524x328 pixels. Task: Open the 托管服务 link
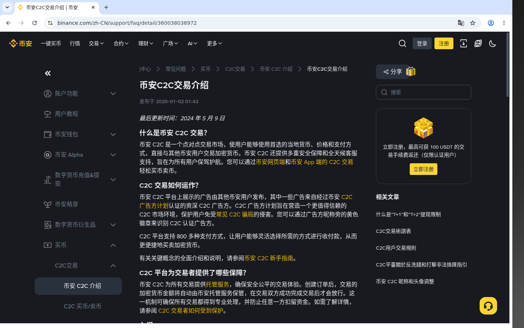pyautogui.click(x=218, y=285)
